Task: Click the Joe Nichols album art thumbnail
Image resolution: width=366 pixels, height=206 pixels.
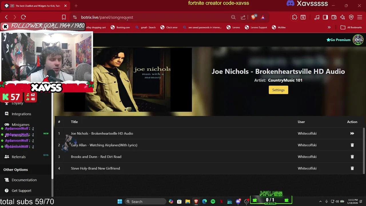Action: click(x=128, y=80)
